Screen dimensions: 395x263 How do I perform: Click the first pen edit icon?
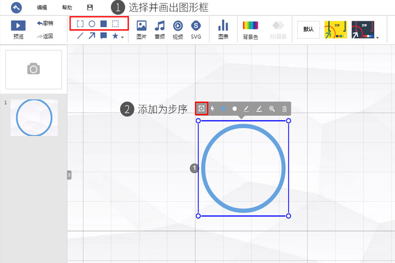(x=246, y=109)
